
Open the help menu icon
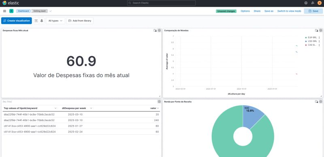click(x=306, y=3)
